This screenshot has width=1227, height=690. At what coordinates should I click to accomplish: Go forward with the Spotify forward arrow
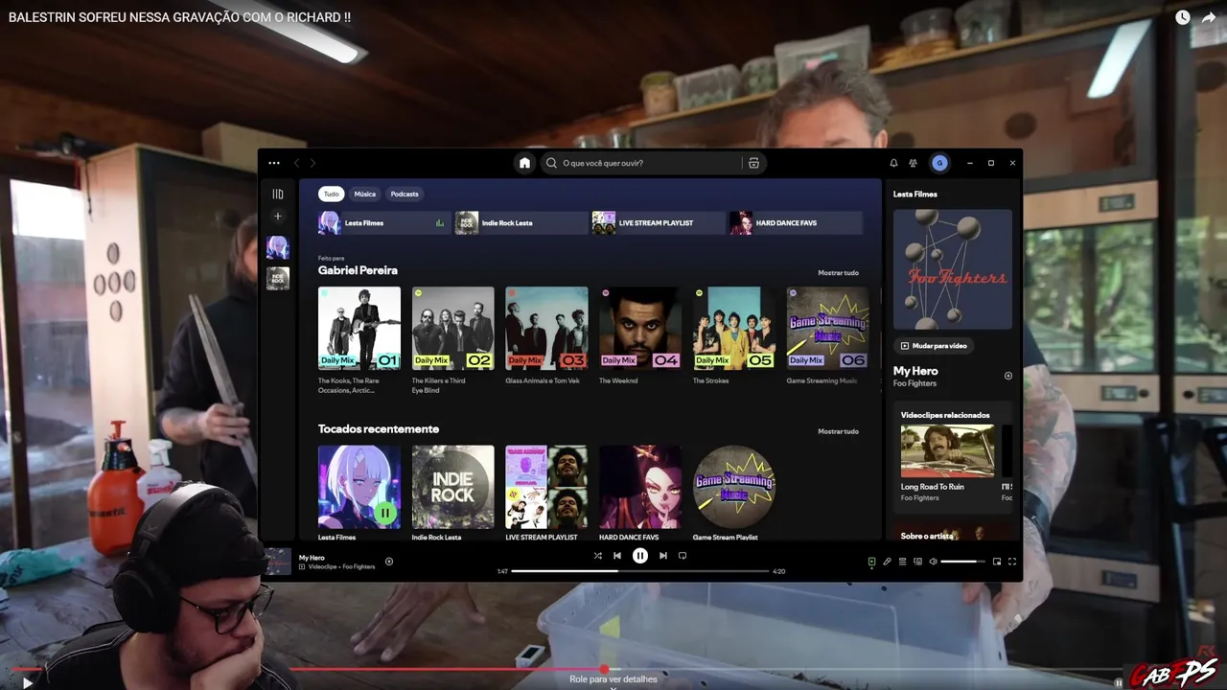click(x=313, y=163)
